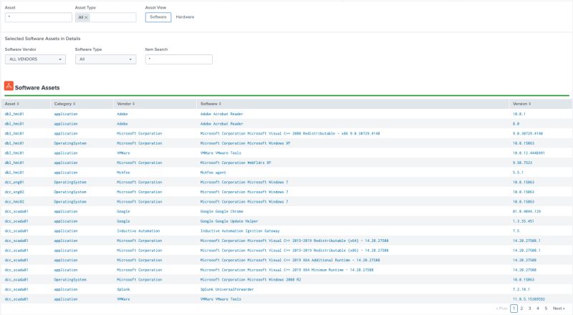Image resolution: width=573 pixels, height=315 pixels.
Task: Click version cell 1.3.35.451
Action: (x=524, y=221)
